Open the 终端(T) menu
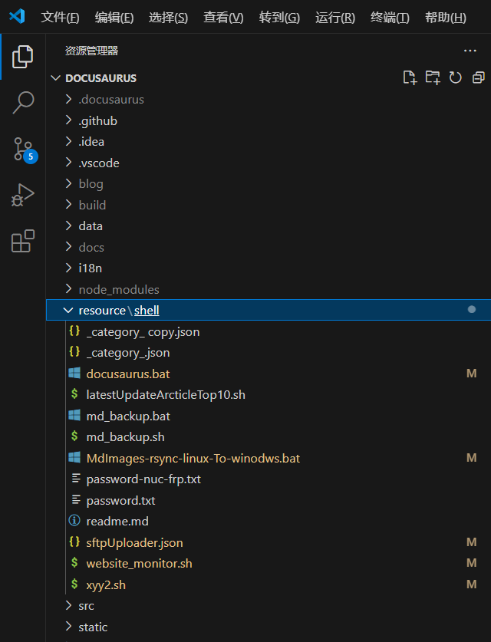491x642 pixels. click(x=390, y=17)
